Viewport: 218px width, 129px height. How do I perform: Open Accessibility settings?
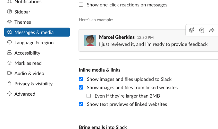[37, 53]
